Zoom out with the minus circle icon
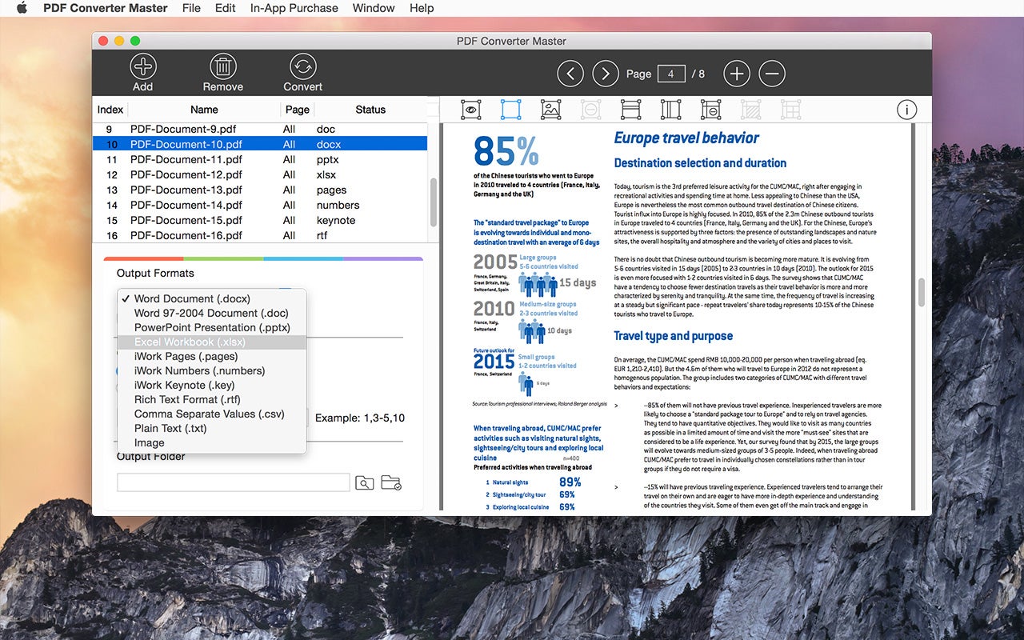 [772, 74]
